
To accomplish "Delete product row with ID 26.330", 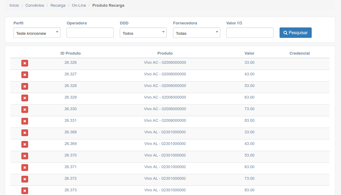I will point(25,110).
